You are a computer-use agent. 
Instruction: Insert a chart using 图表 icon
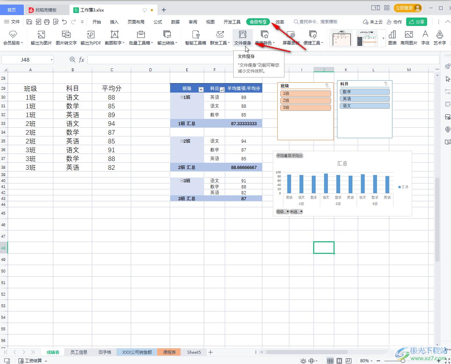coord(392,38)
